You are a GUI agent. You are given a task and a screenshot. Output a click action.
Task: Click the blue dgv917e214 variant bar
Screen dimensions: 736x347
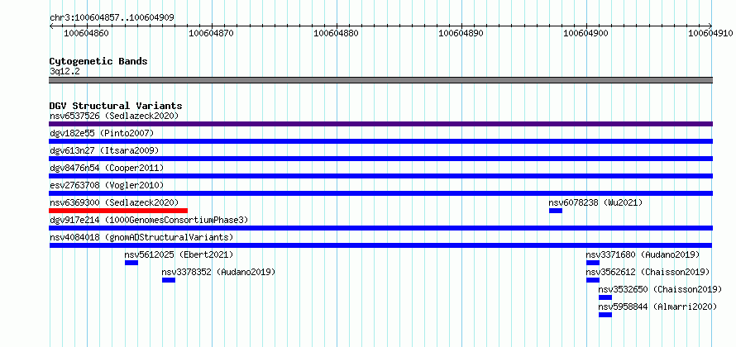click(380, 228)
